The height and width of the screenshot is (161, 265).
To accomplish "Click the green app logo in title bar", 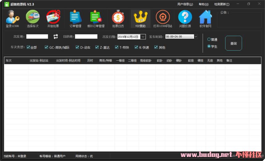I will [x=6, y=4].
